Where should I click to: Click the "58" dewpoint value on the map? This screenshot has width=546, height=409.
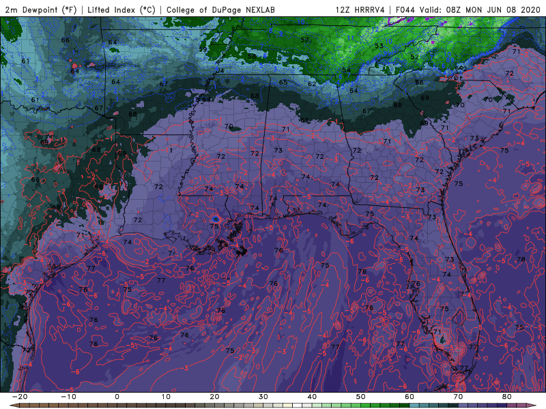click(x=252, y=56)
